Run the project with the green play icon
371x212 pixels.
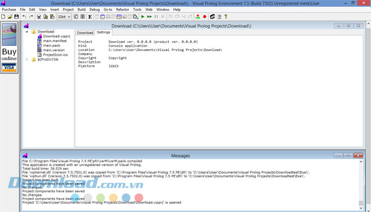143,17
